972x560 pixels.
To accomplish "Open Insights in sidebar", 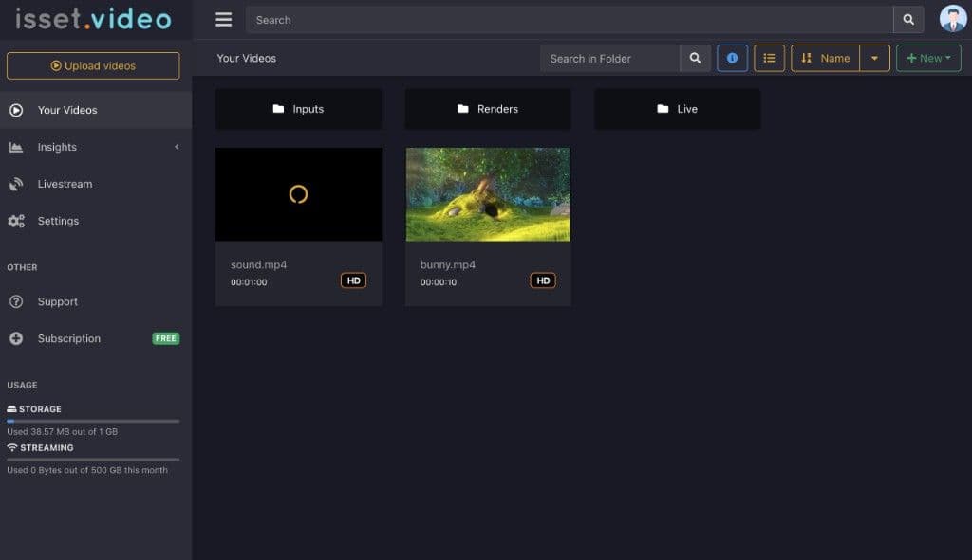I will [96, 147].
